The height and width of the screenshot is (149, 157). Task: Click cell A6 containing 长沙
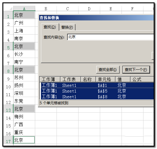tap(24, 54)
